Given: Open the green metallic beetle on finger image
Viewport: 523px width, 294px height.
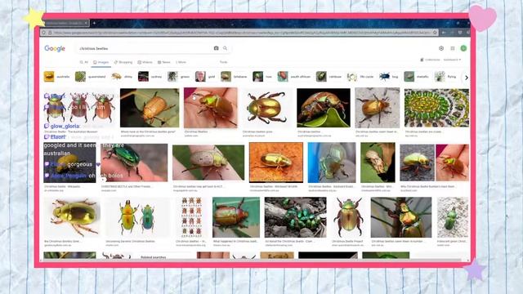Looking at the screenshot, I should pos(134,163).
